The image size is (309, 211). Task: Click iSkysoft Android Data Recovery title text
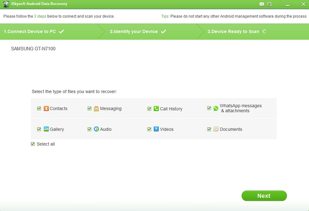(x=39, y=4)
